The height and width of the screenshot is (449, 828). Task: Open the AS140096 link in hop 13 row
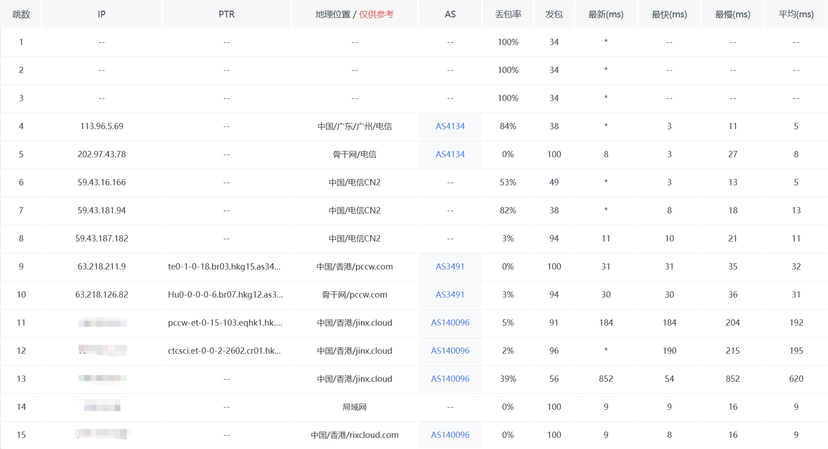point(450,379)
